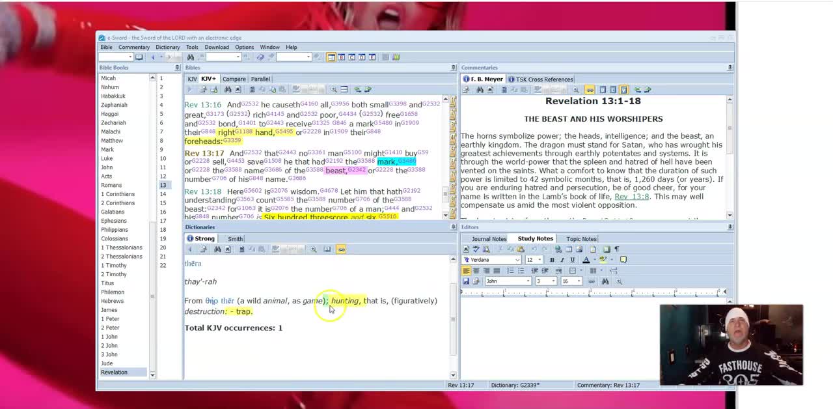
Task: Choose chapter 13 in the chapter list
Action: (163, 186)
